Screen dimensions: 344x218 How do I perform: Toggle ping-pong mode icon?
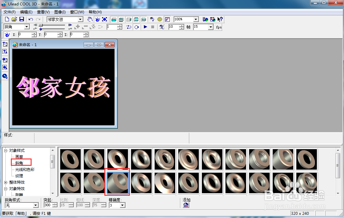[129, 27]
